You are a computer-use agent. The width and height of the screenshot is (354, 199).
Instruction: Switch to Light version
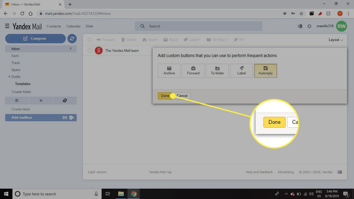97,172
